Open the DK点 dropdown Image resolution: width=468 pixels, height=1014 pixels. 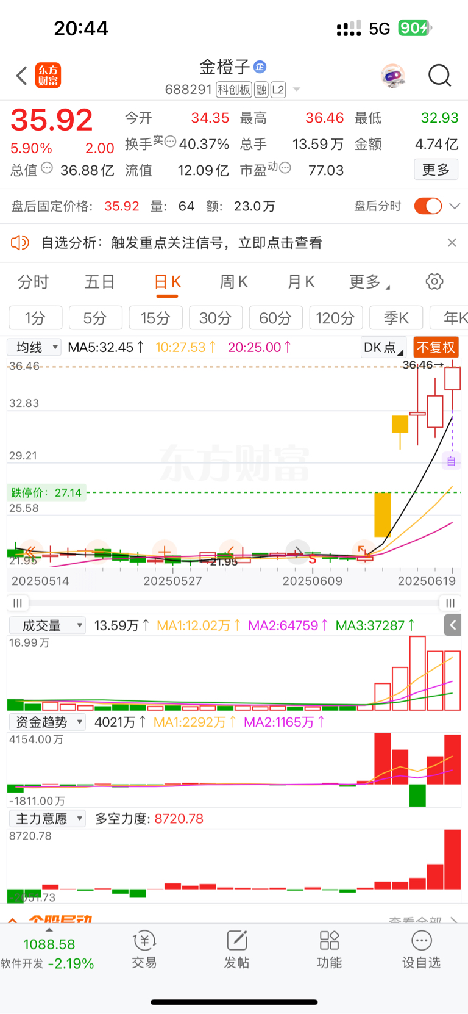click(383, 347)
